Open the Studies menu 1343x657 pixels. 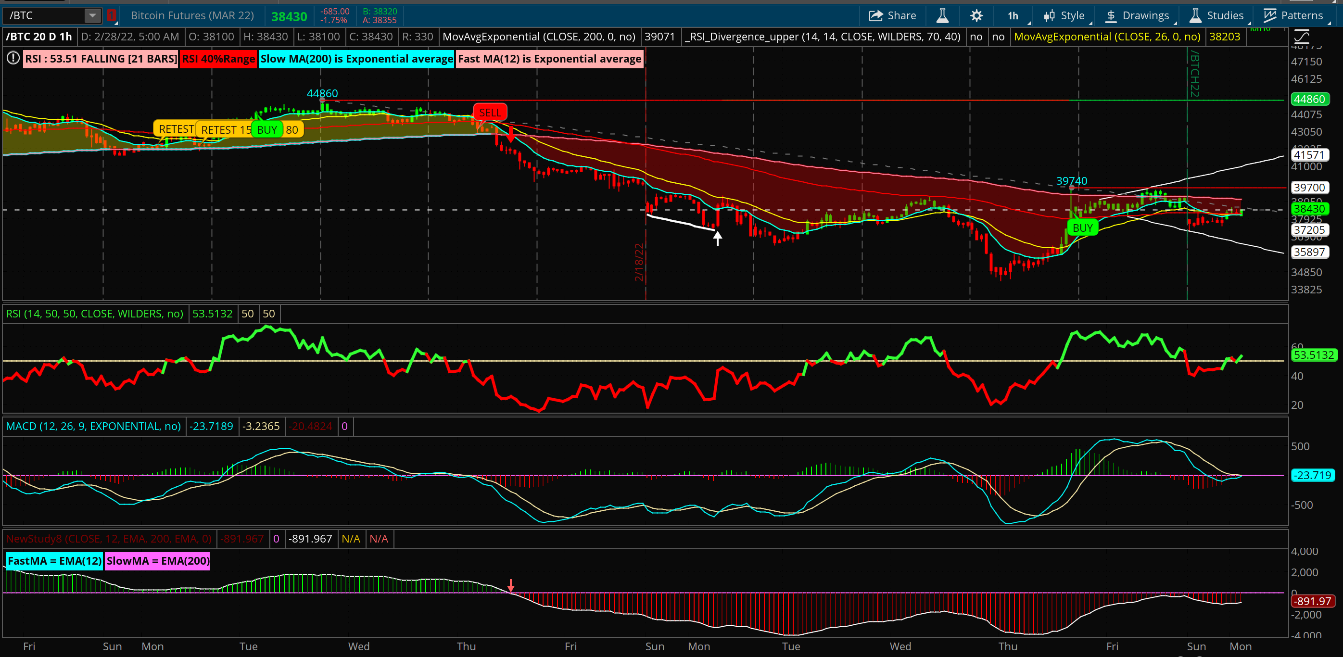click(1216, 16)
